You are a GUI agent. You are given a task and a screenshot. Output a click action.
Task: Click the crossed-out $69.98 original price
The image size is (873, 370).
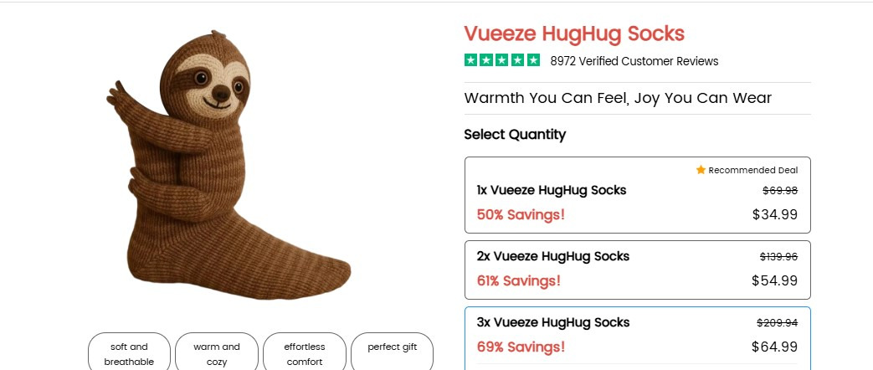coord(779,190)
